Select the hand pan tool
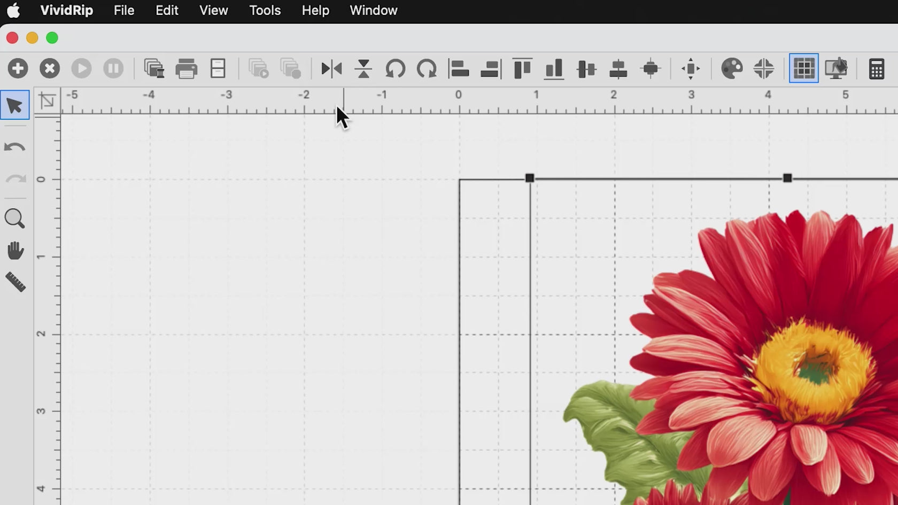Viewport: 898px width, 505px height. tap(15, 251)
